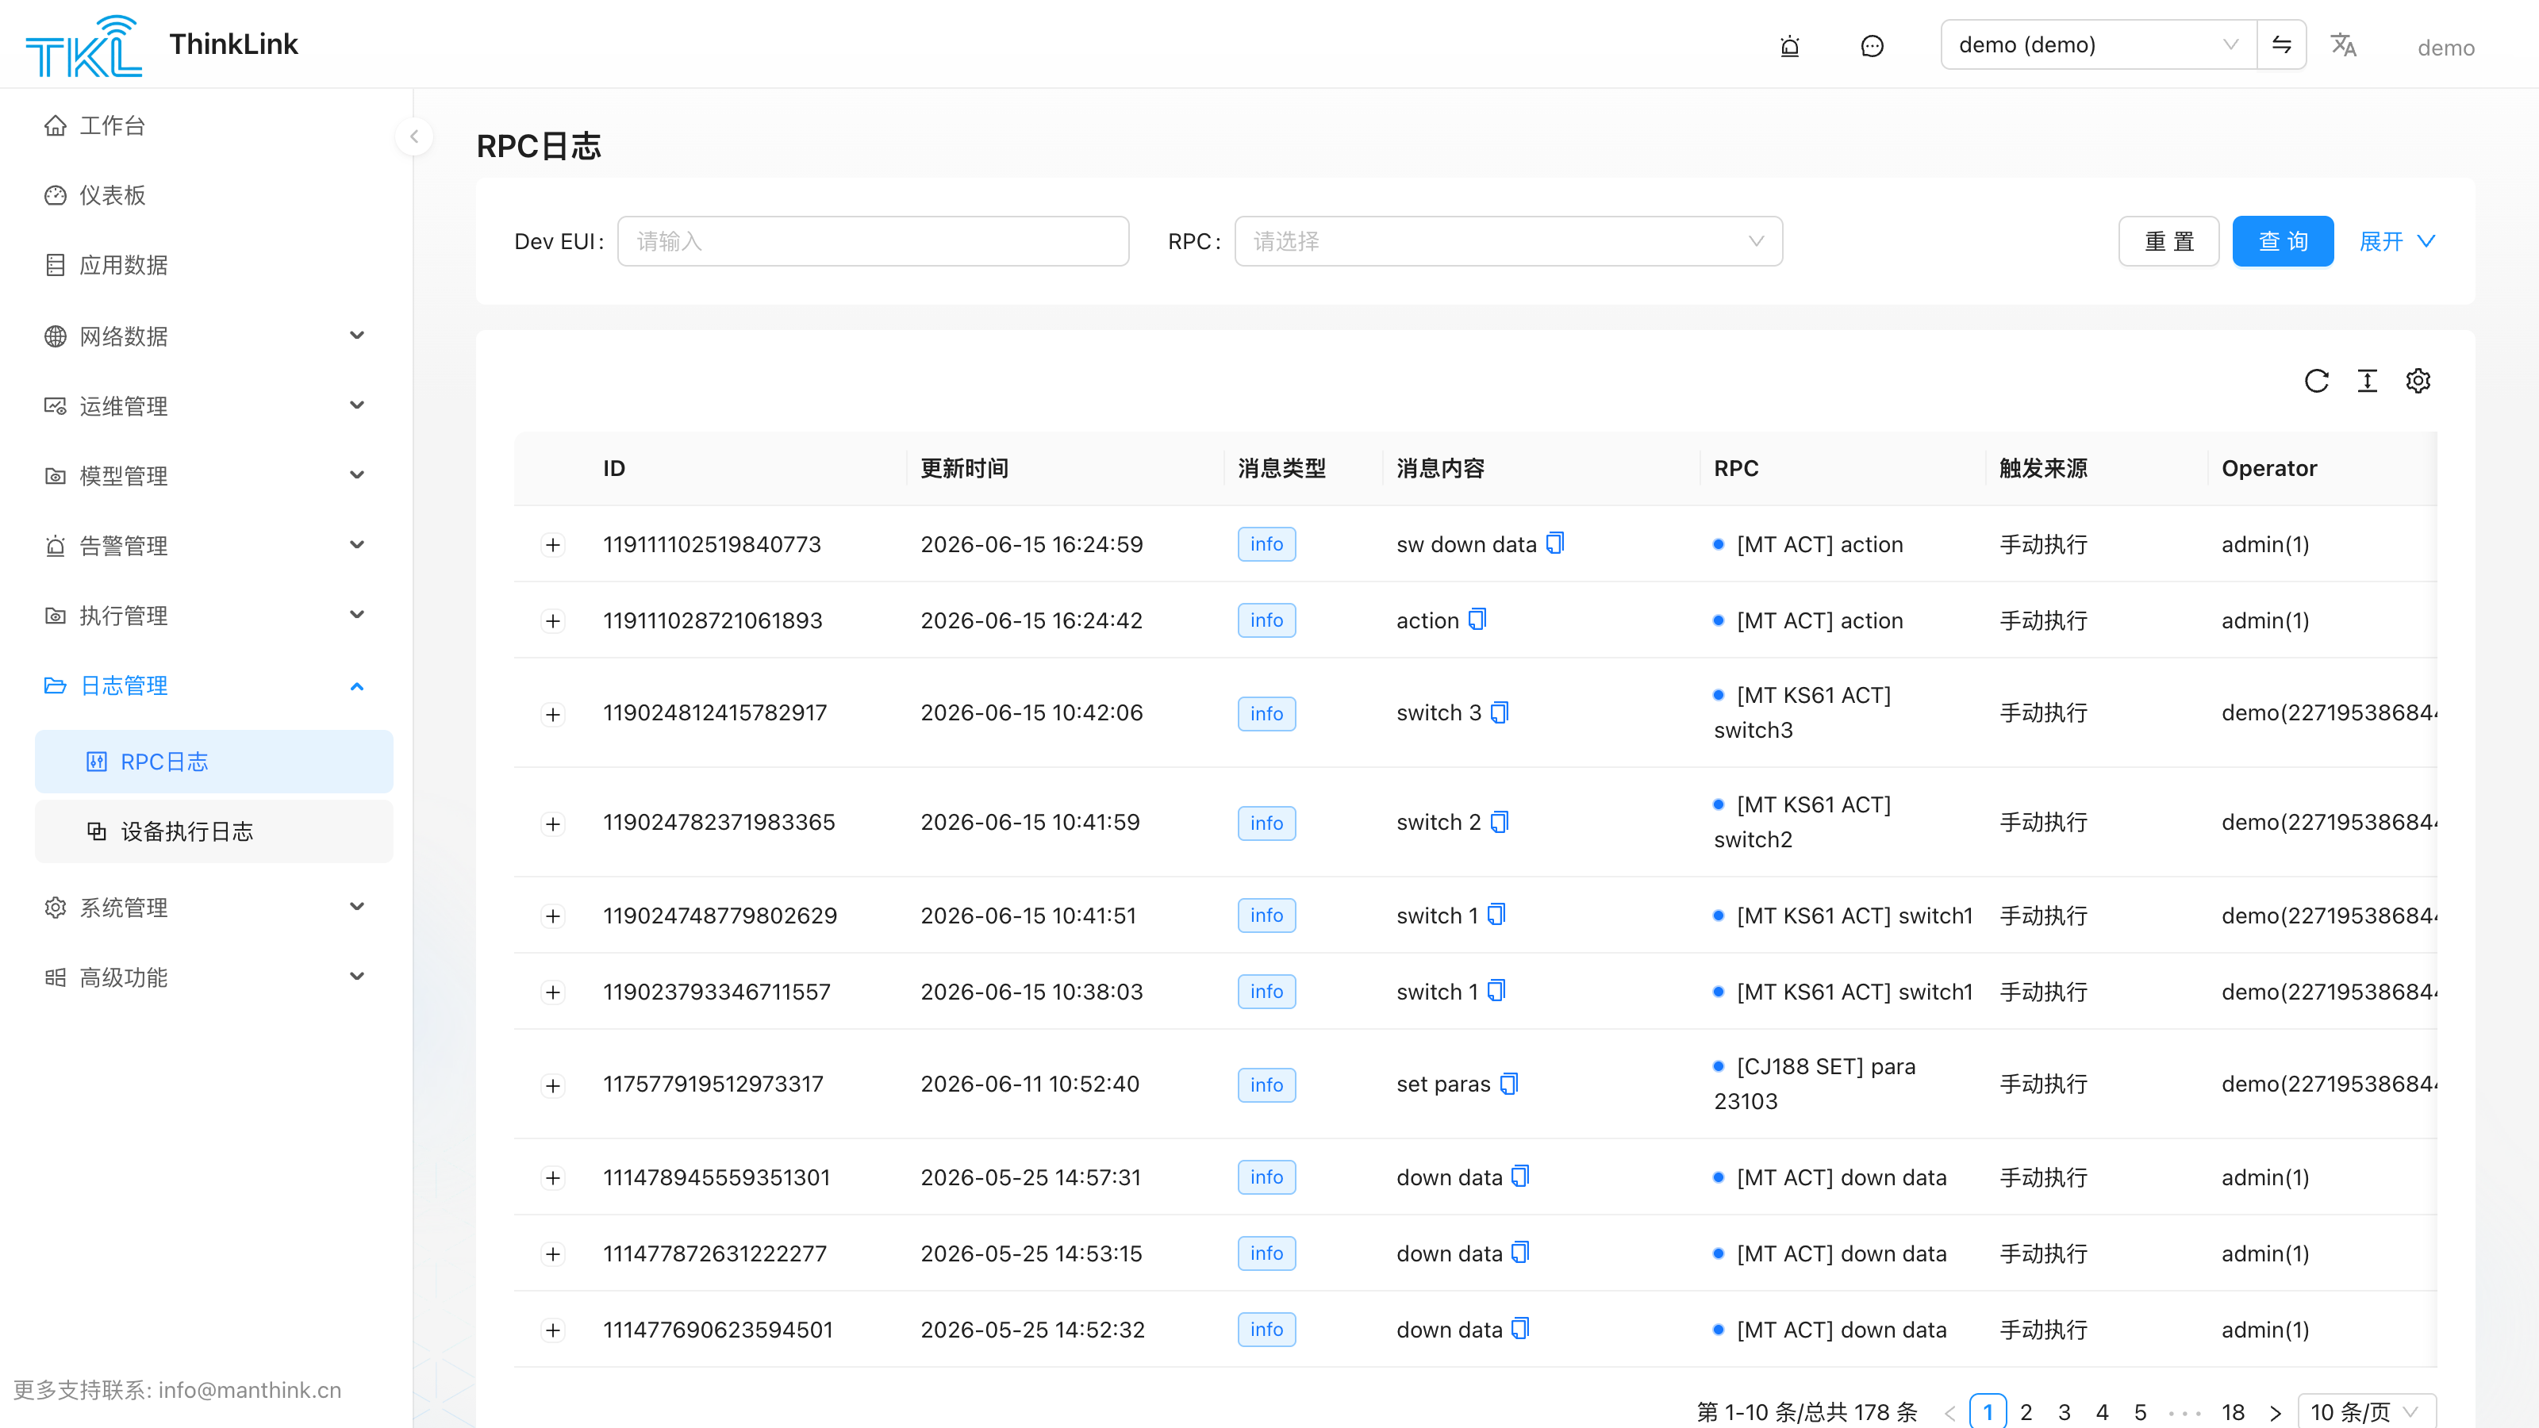Open the 10 条/页 page size dropdown
Screen dimensions: 2539x1428
[x=2367, y=1412]
